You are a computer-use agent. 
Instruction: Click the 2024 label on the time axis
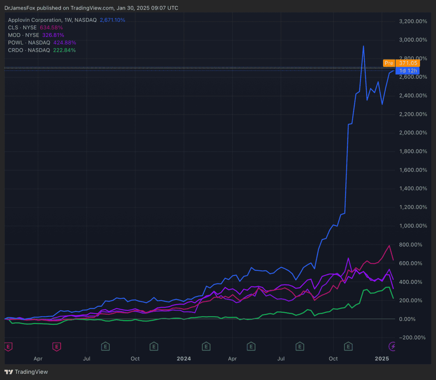pyautogui.click(x=184, y=359)
